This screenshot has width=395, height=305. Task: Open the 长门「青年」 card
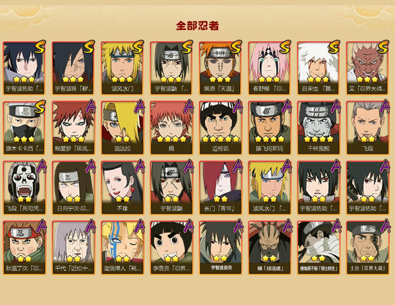tap(220, 188)
